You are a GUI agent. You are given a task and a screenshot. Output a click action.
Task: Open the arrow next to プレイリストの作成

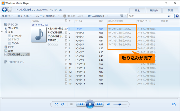59,16
